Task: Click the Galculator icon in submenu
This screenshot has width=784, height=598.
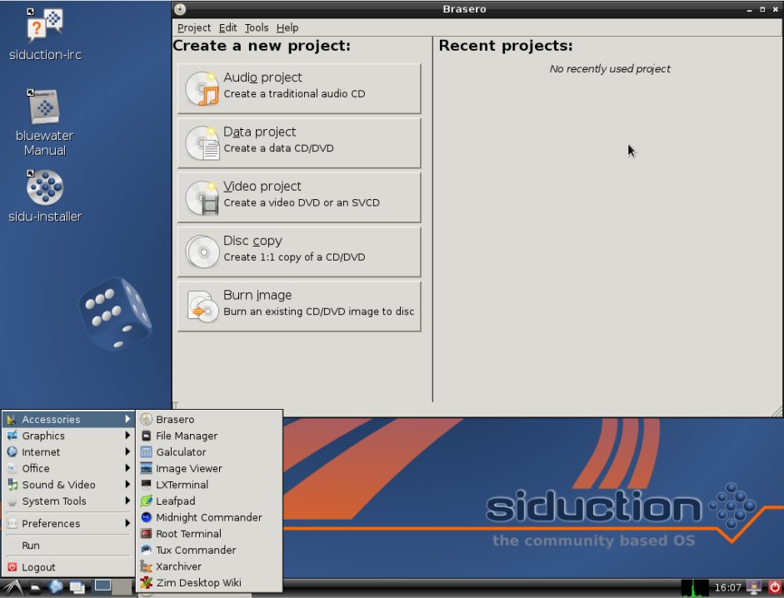Action: point(146,452)
